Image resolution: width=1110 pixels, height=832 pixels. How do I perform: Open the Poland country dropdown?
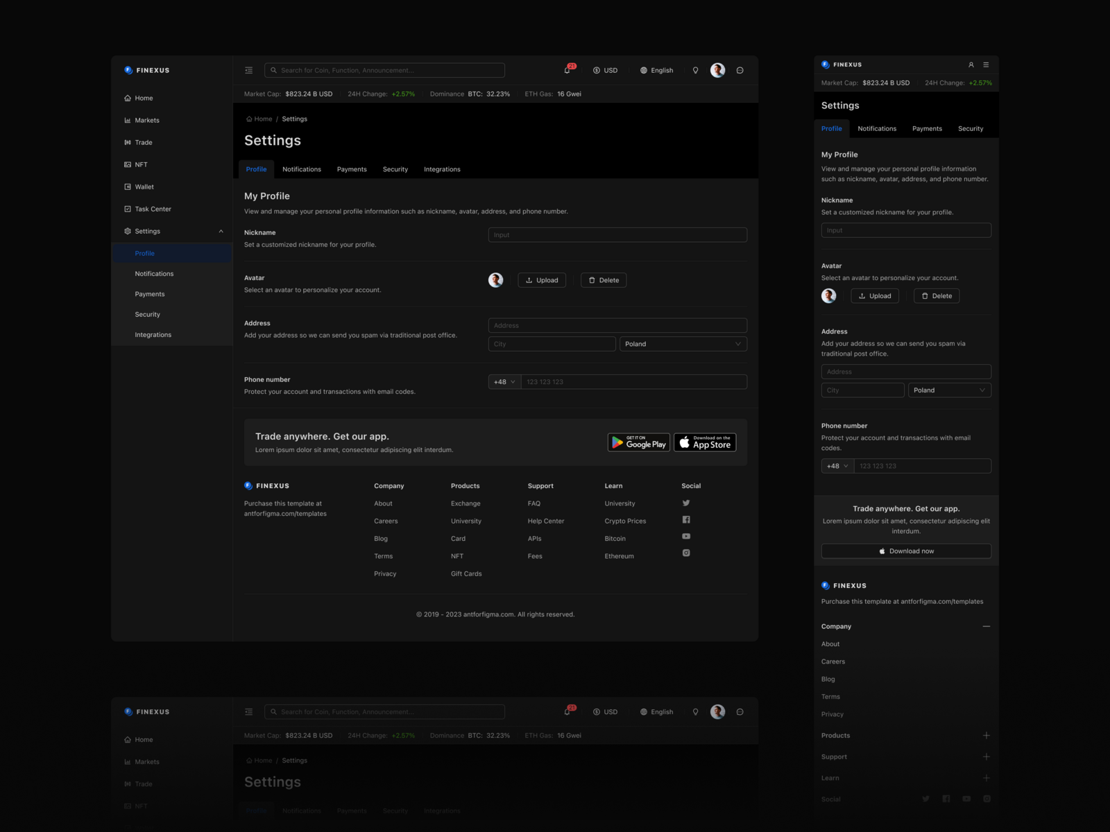(x=683, y=343)
